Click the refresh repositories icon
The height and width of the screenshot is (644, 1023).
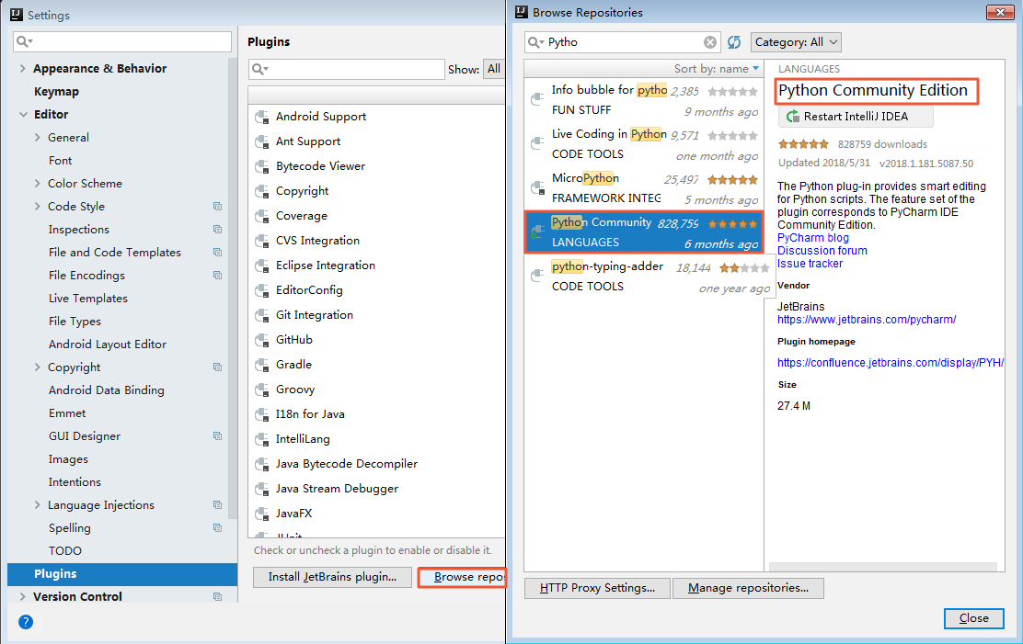[734, 42]
